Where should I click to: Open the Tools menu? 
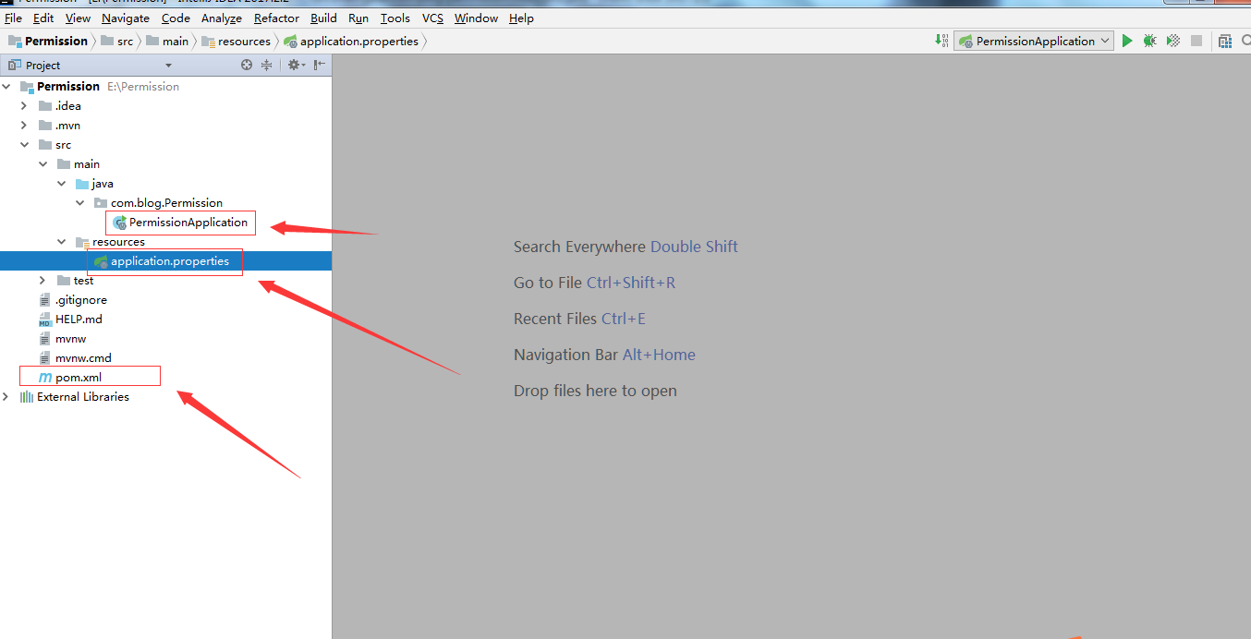395,18
